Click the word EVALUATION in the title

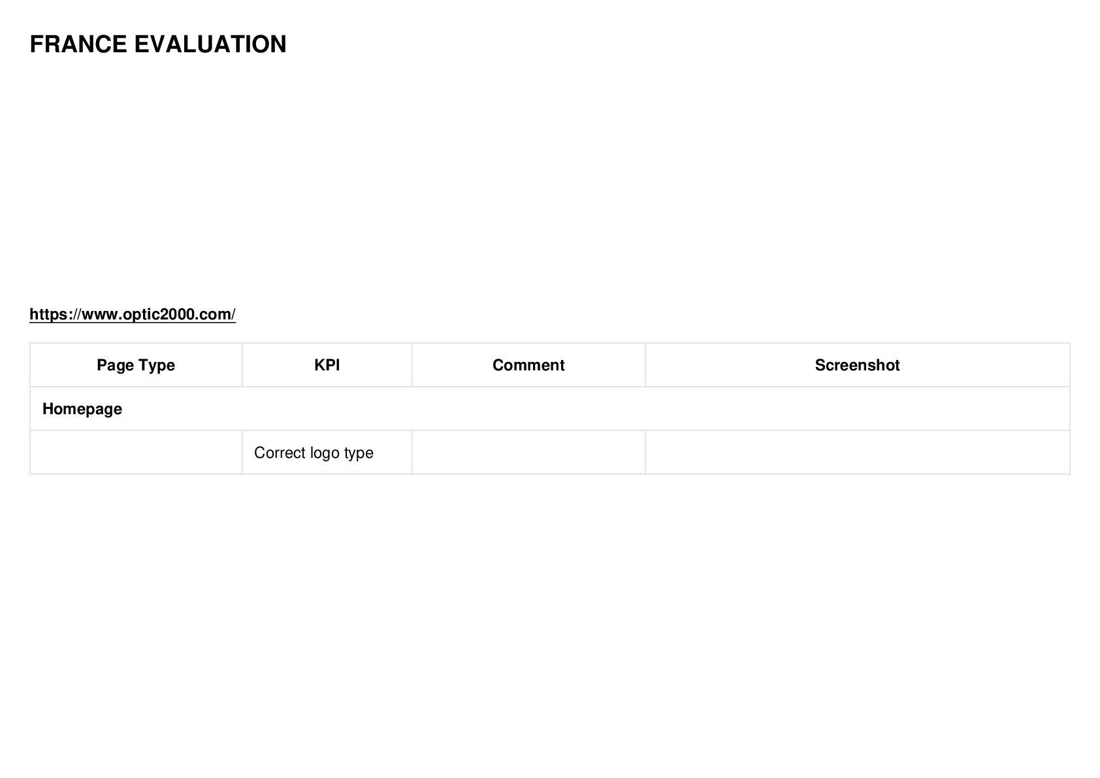click(210, 44)
